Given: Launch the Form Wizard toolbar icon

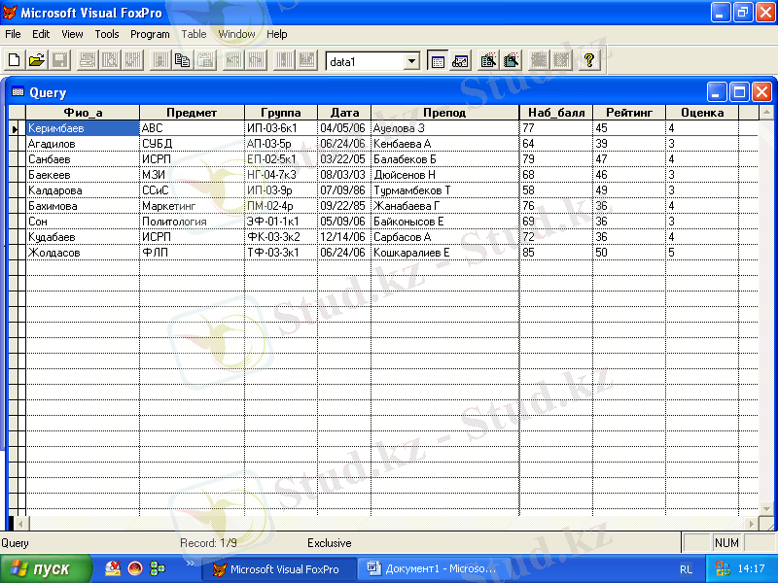Looking at the screenshot, I should [x=488, y=60].
